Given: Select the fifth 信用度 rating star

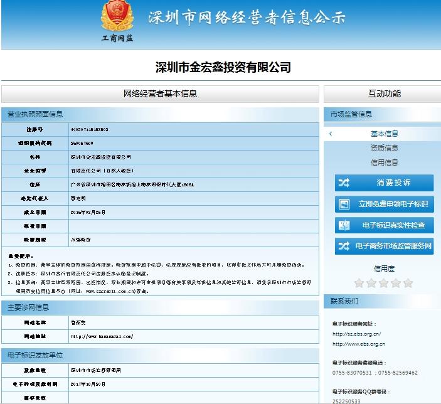Looking at the screenshot, I should point(408,283).
